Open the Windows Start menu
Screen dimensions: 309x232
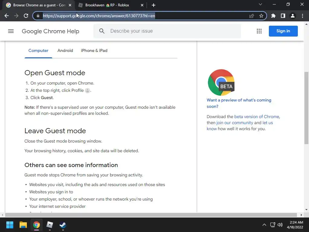click(10, 225)
